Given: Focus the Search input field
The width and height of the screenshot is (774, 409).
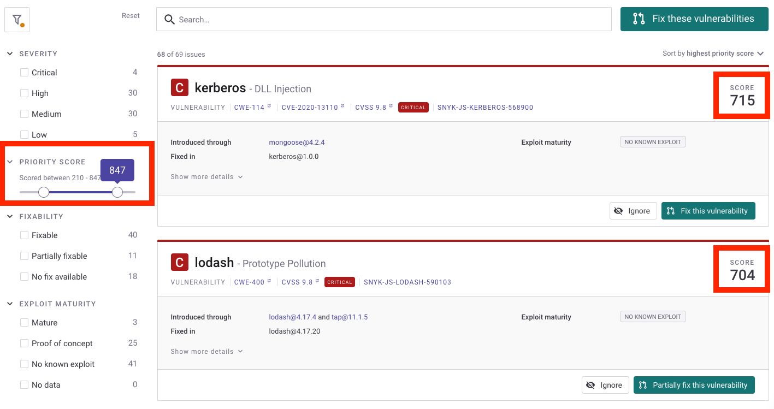Looking at the screenshot, I should click(384, 19).
